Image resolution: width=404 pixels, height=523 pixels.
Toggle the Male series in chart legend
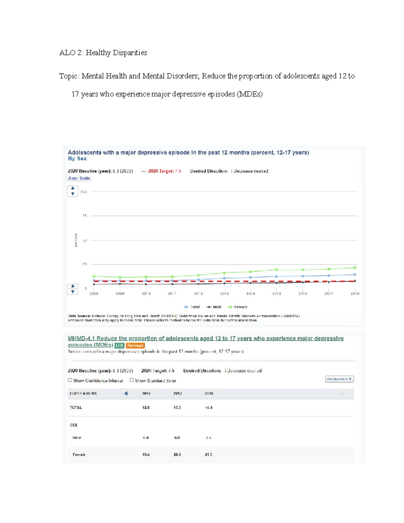click(214, 307)
